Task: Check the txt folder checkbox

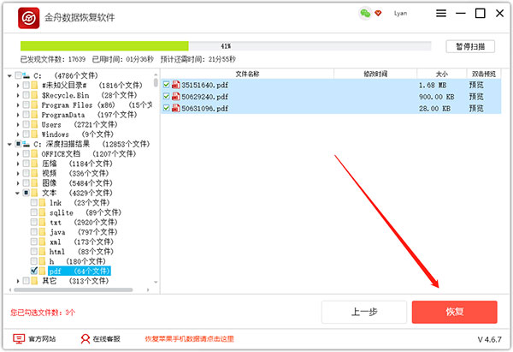Action: [34, 222]
